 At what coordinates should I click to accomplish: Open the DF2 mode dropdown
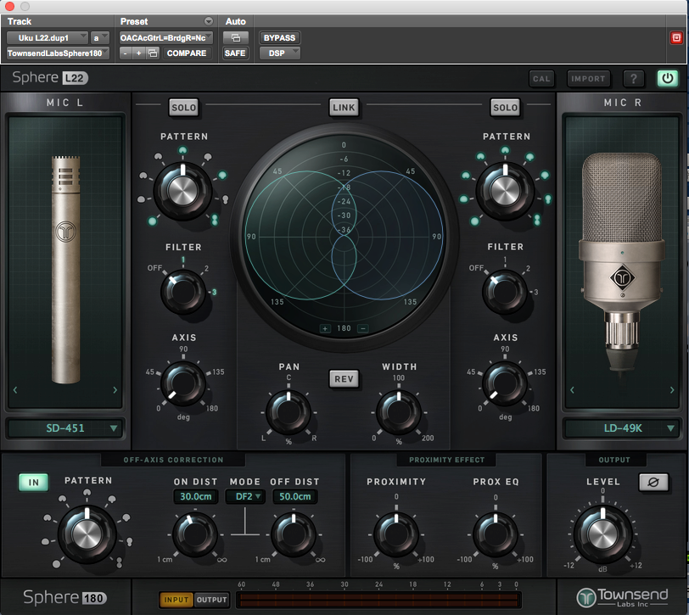click(x=245, y=496)
